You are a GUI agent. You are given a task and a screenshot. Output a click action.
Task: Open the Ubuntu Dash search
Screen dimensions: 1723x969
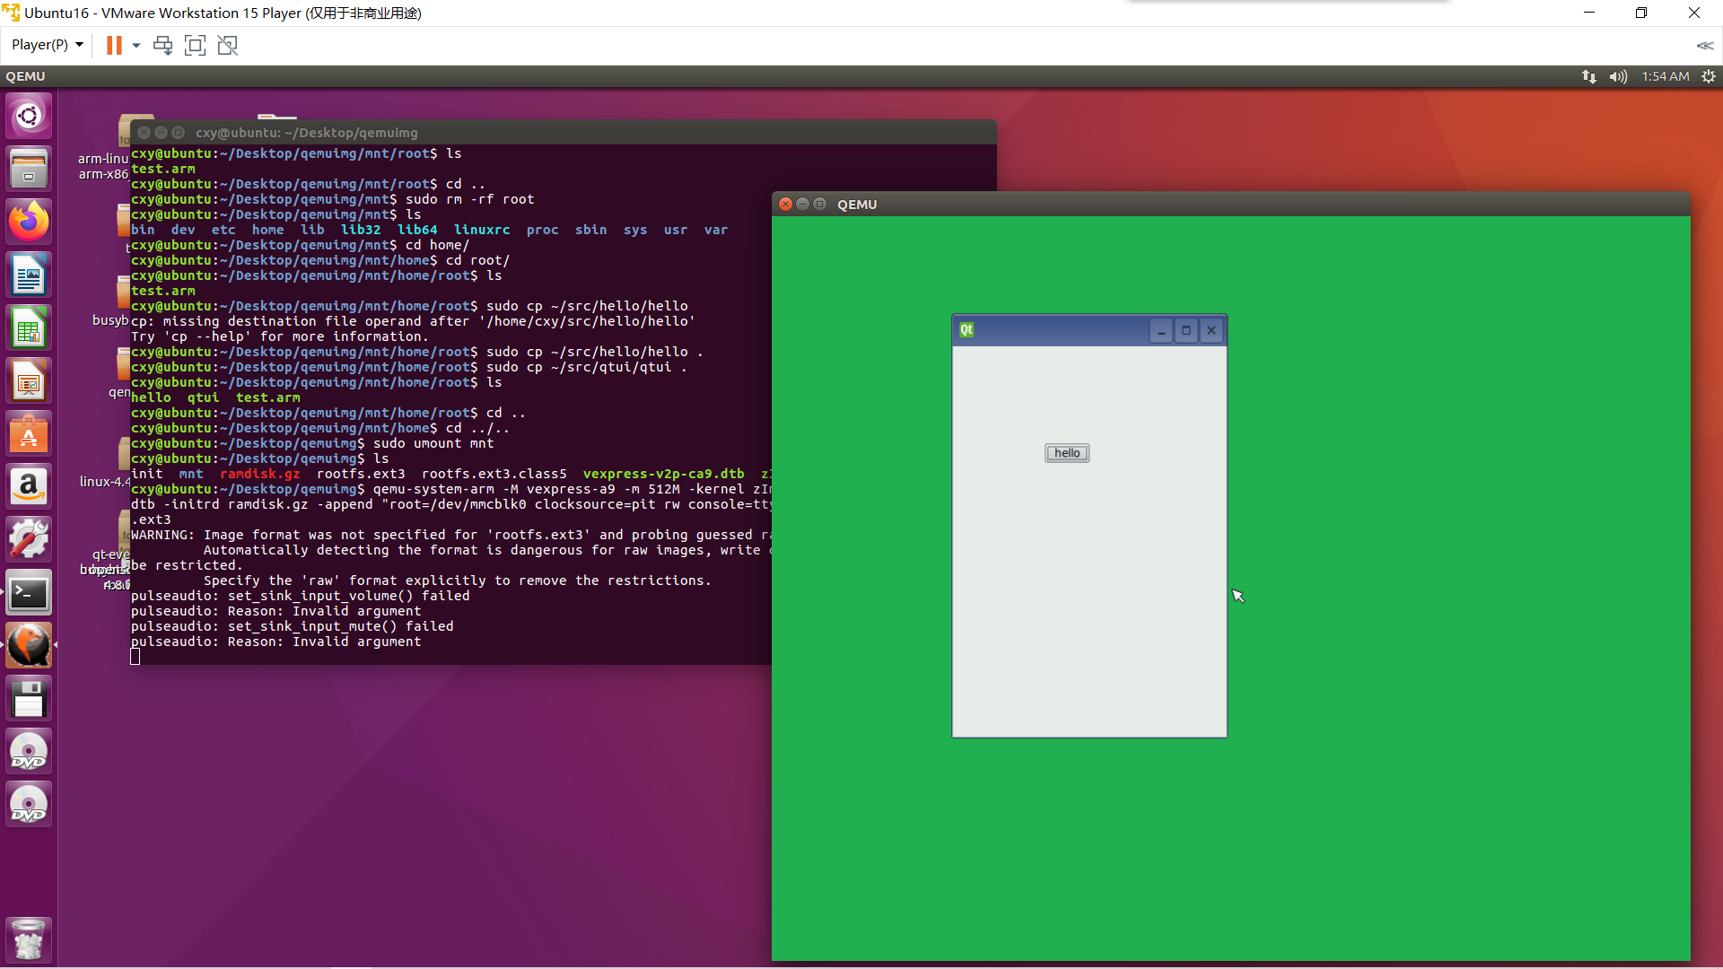tap(29, 116)
